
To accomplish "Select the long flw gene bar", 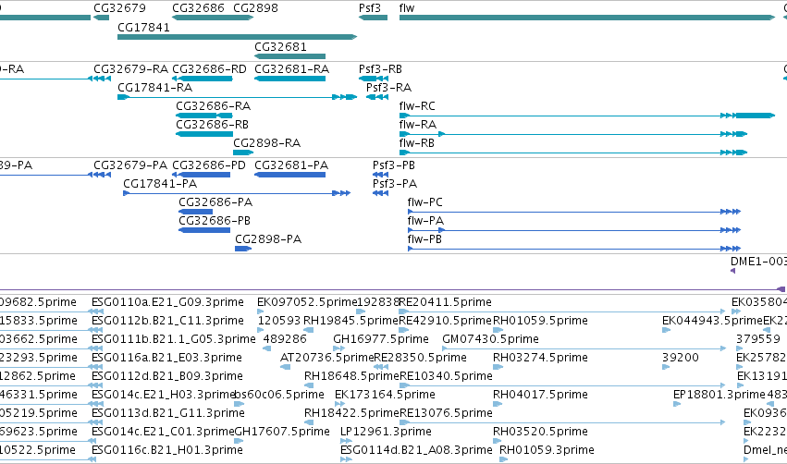I will point(586,18).
